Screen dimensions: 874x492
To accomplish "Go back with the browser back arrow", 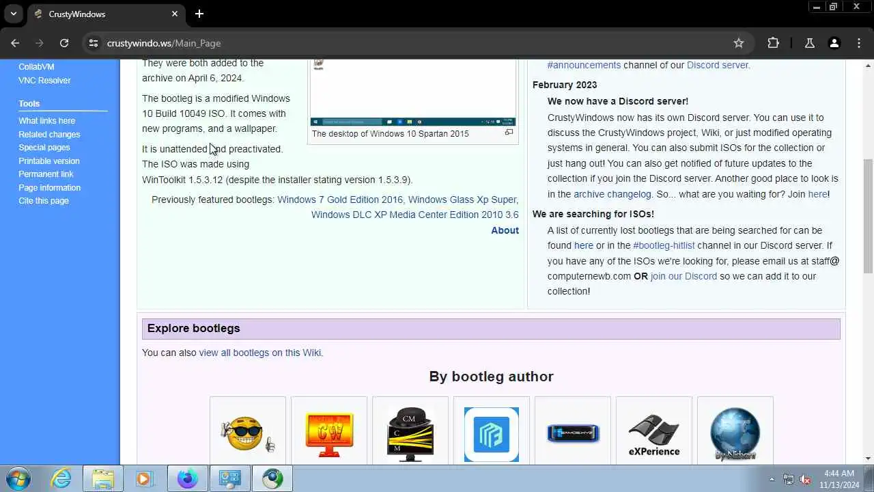I will [x=15, y=43].
